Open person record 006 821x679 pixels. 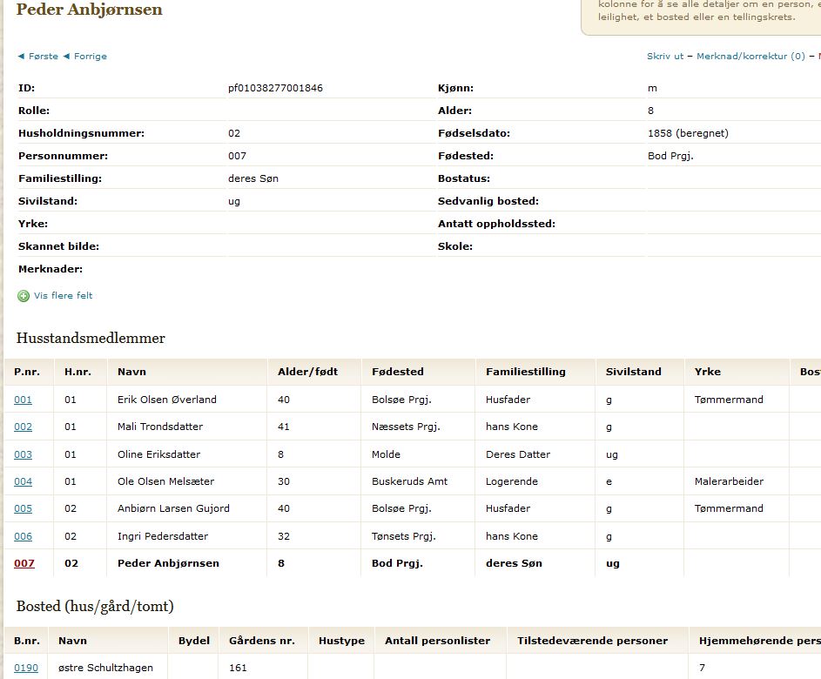point(23,536)
